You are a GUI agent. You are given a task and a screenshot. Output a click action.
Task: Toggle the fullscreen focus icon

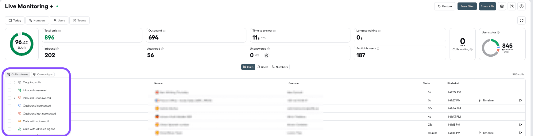pos(512,6)
